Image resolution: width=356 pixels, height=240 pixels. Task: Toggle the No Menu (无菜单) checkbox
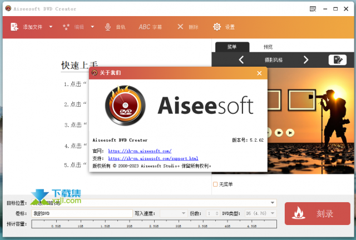coord(215,184)
